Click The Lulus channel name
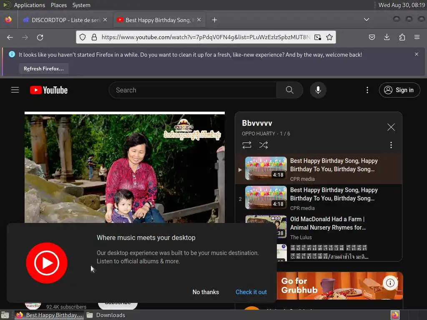 (301, 237)
